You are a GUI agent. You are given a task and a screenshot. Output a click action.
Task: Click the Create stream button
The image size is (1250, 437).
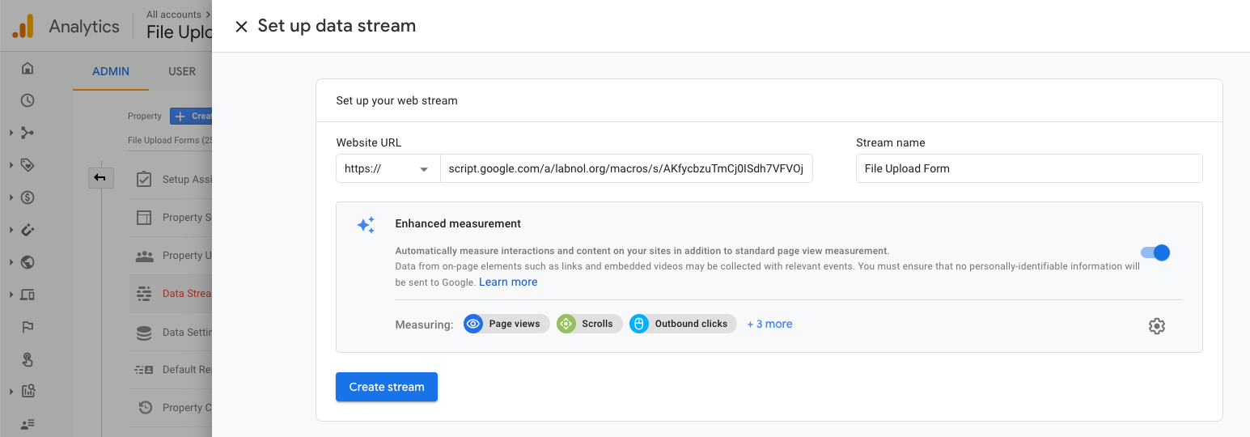click(387, 387)
